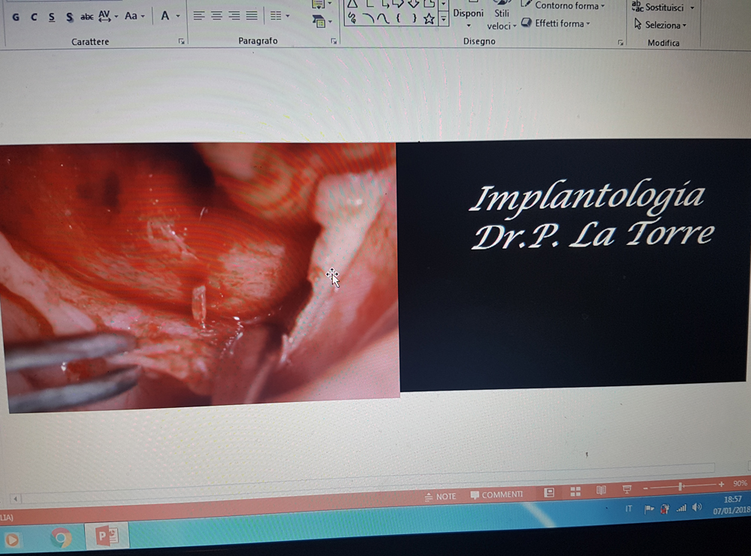Switch to Slide Sorter view
This screenshot has height=556, width=751.
tap(575, 491)
